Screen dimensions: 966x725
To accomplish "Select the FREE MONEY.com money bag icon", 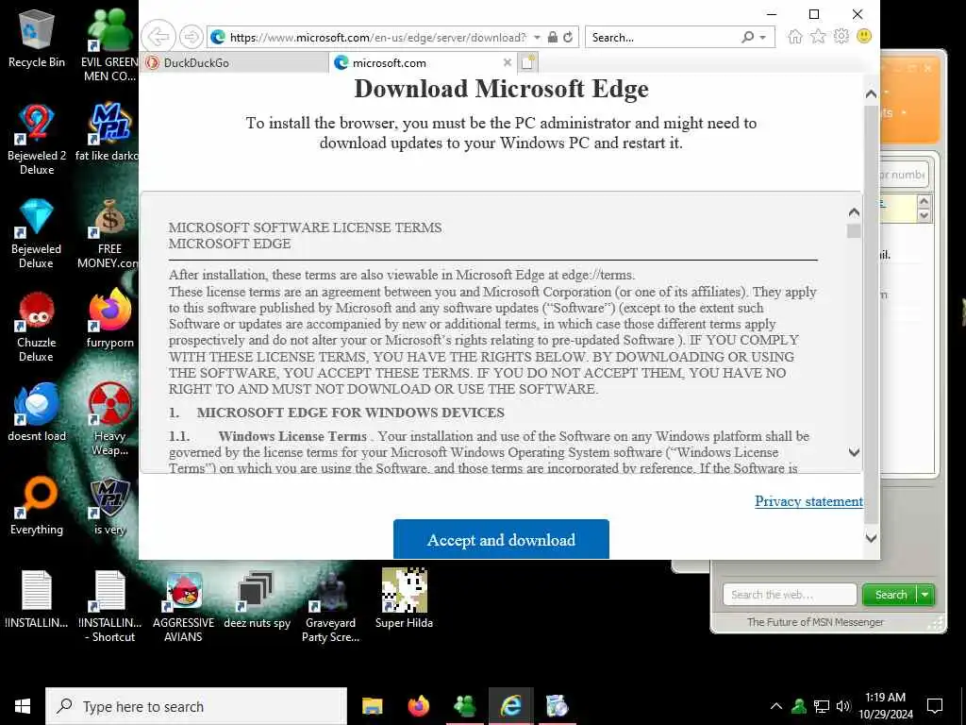I will coord(109,232).
